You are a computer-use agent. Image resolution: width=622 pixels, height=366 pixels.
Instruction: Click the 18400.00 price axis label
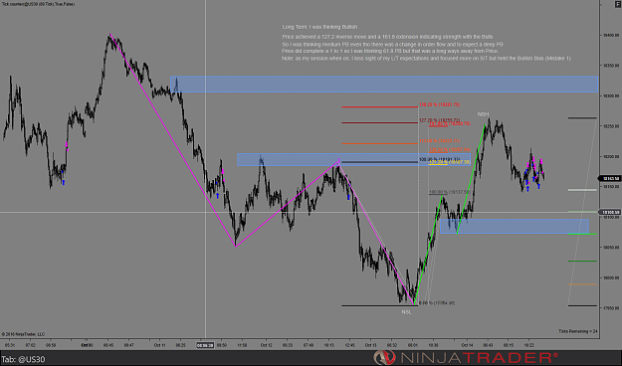tap(611, 35)
